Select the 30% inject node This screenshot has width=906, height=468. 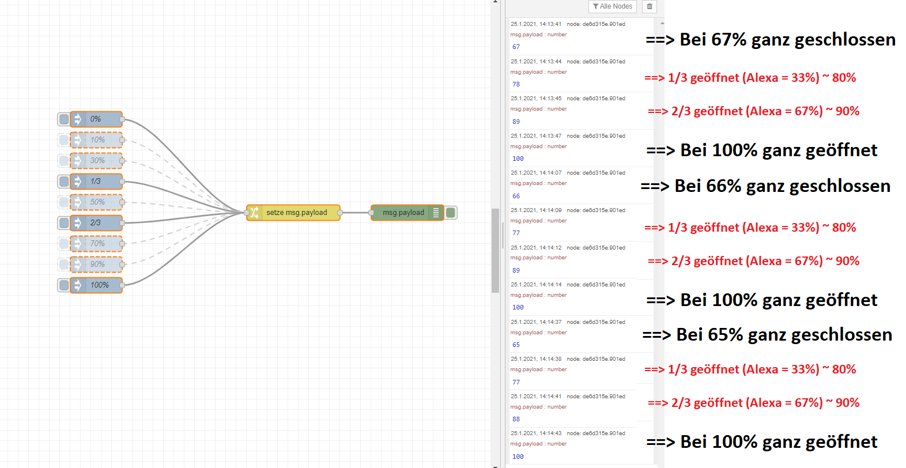(96, 161)
